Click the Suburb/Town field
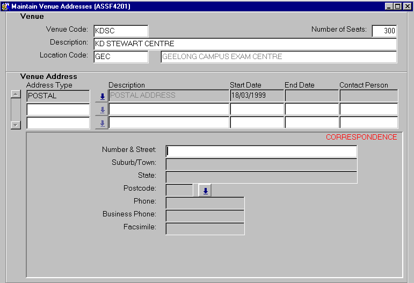The height and width of the screenshot is (283, 414). 261,164
